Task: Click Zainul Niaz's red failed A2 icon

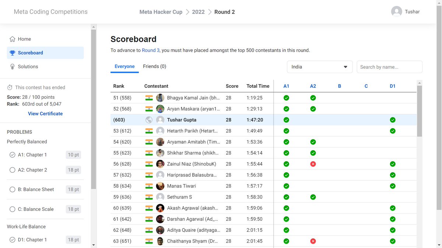Action: [313, 164]
